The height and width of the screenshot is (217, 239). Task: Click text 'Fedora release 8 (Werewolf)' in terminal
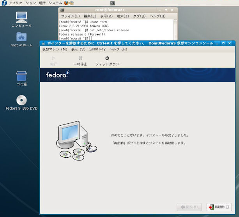click(x=82, y=34)
